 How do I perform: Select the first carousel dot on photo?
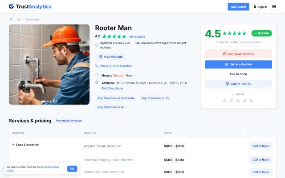click(x=44, y=101)
